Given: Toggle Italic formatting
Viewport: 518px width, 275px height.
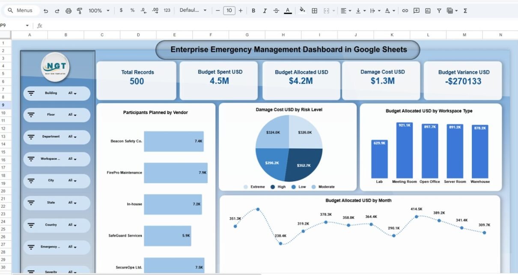Looking at the screenshot, I should click(x=265, y=11).
